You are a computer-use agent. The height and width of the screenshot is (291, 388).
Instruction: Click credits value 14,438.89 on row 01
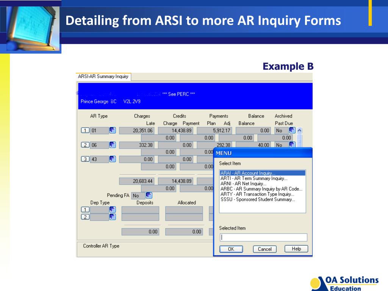(175, 130)
